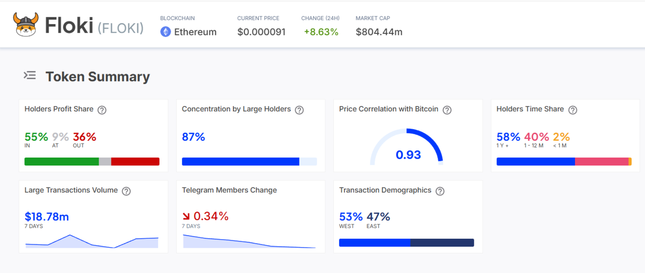This screenshot has height=273, width=645.
Task: Click the green segment of profit bar
Action: 61,162
